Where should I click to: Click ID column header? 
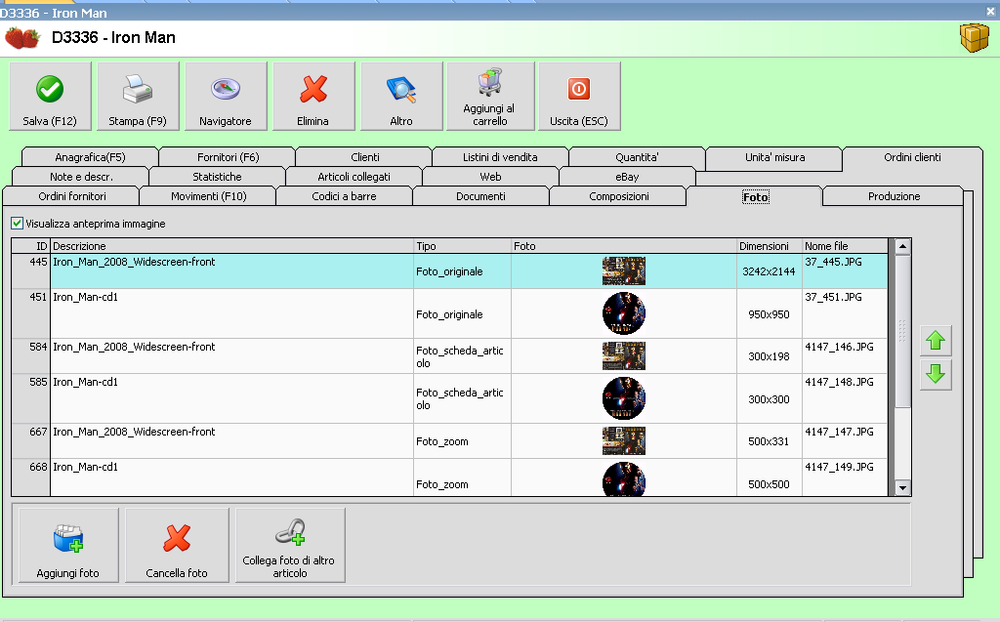30,246
